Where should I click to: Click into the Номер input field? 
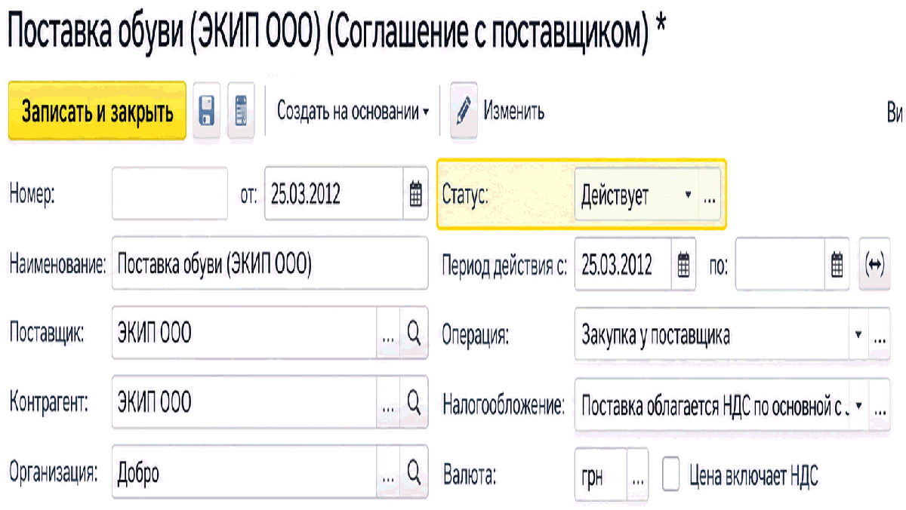pos(170,195)
